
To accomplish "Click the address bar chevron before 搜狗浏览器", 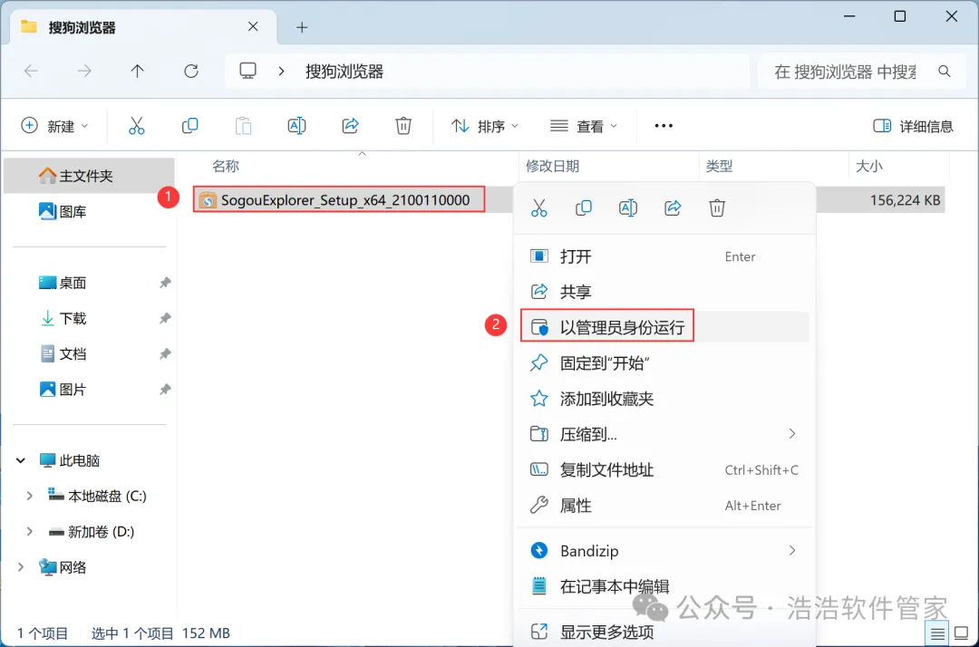I will [282, 71].
